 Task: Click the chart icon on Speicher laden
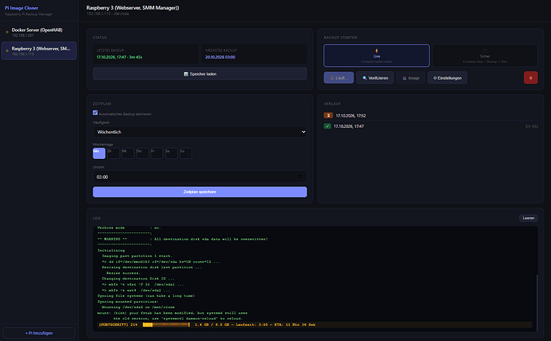click(x=186, y=73)
